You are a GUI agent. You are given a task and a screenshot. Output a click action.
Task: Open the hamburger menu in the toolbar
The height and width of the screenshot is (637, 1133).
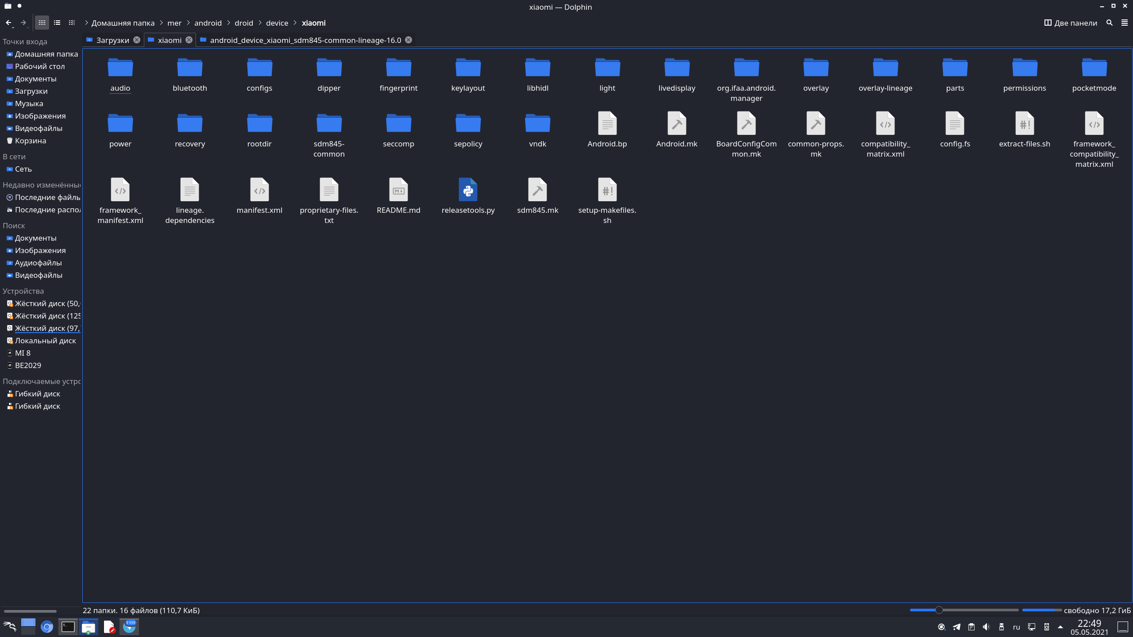[1125, 23]
